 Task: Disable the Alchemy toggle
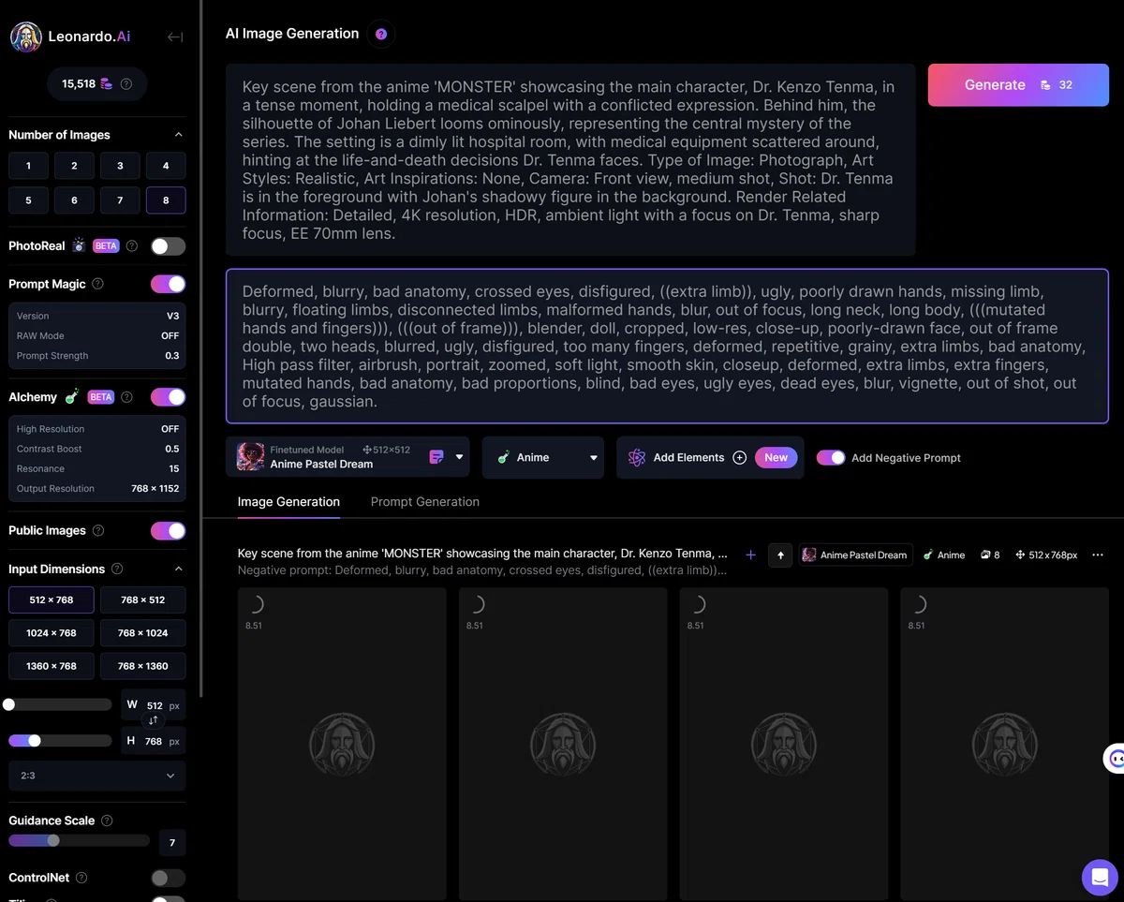[169, 397]
